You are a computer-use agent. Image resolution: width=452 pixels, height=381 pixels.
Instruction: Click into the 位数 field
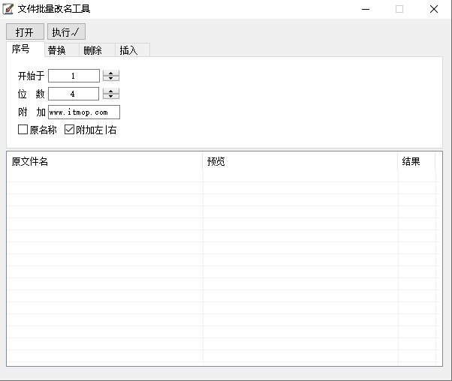(x=74, y=94)
